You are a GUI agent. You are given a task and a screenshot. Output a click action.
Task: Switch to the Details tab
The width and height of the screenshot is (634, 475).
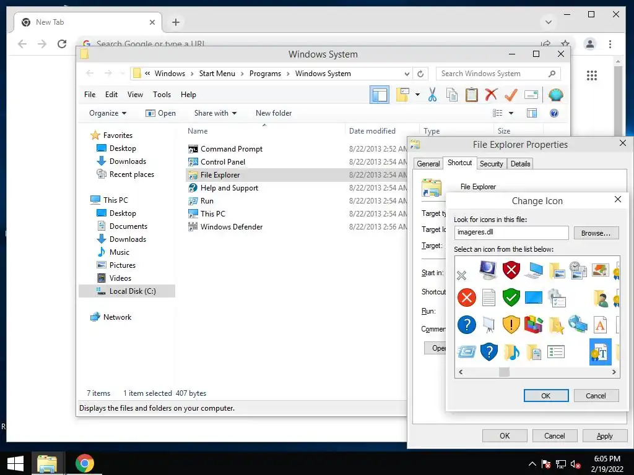coord(520,163)
